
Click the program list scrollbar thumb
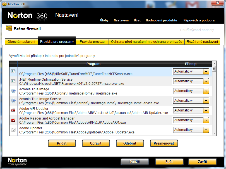(x=214, y=69)
